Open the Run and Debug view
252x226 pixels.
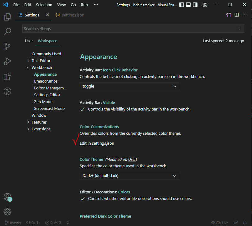pos(7,61)
